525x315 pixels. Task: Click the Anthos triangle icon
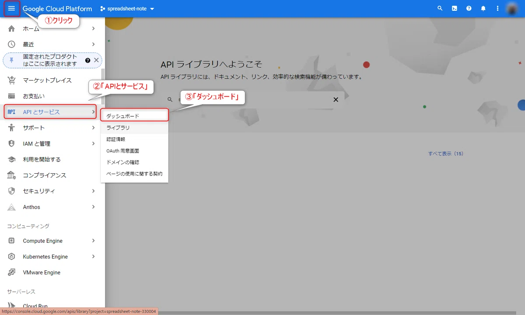12,207
